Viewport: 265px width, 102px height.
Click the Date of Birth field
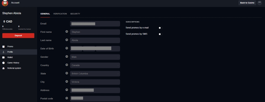(95, 49)
